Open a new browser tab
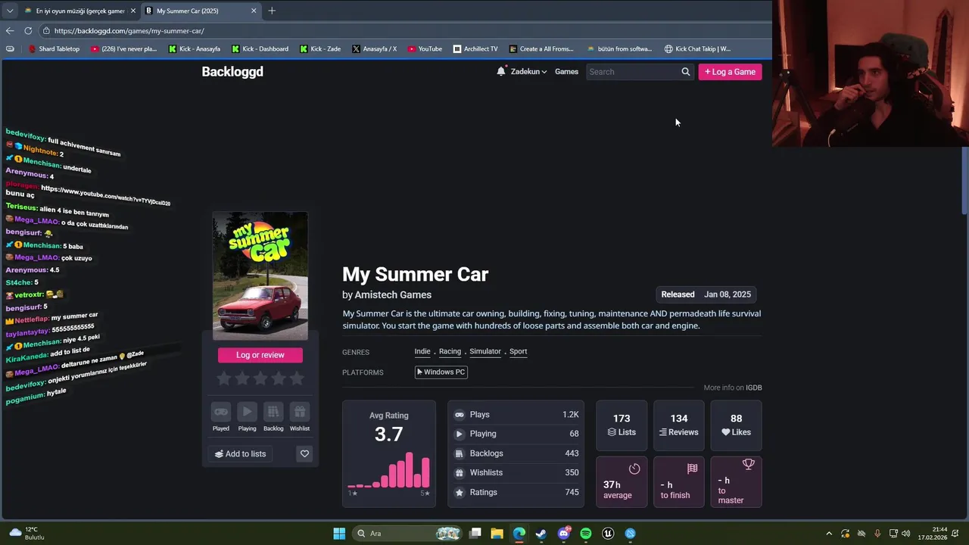 pos(272,11)
